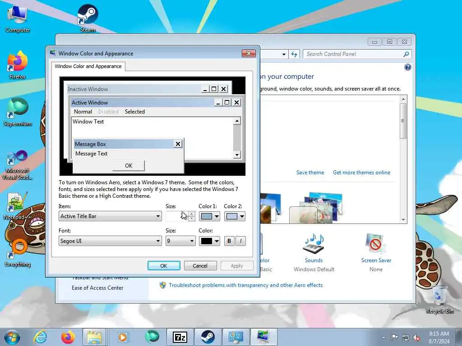Open the Firefox desktop shortcut
Image resolution: width=462 pixels, height=346 pixels.
(x=18, y=65)
